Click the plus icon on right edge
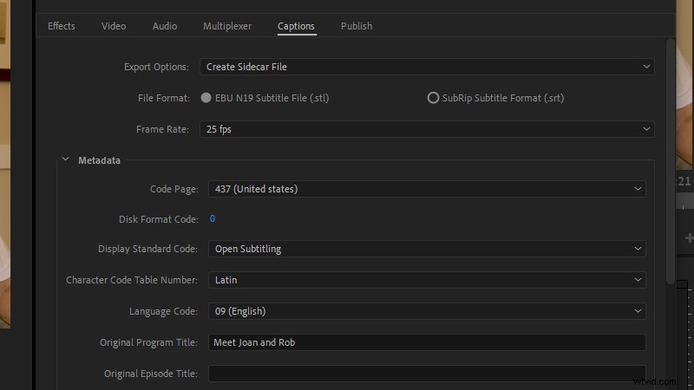 pos(689,237)
